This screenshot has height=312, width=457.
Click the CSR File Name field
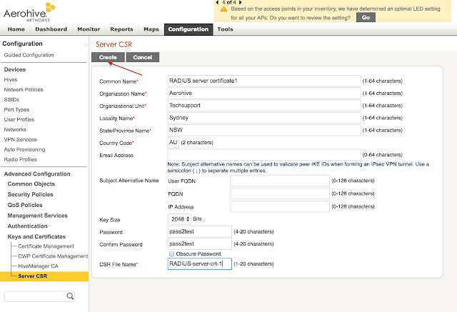click(x=200, y=264)
